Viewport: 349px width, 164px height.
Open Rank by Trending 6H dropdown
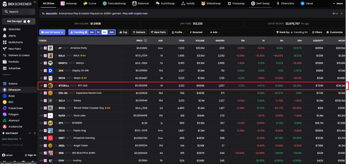click(x=292, y=32)
